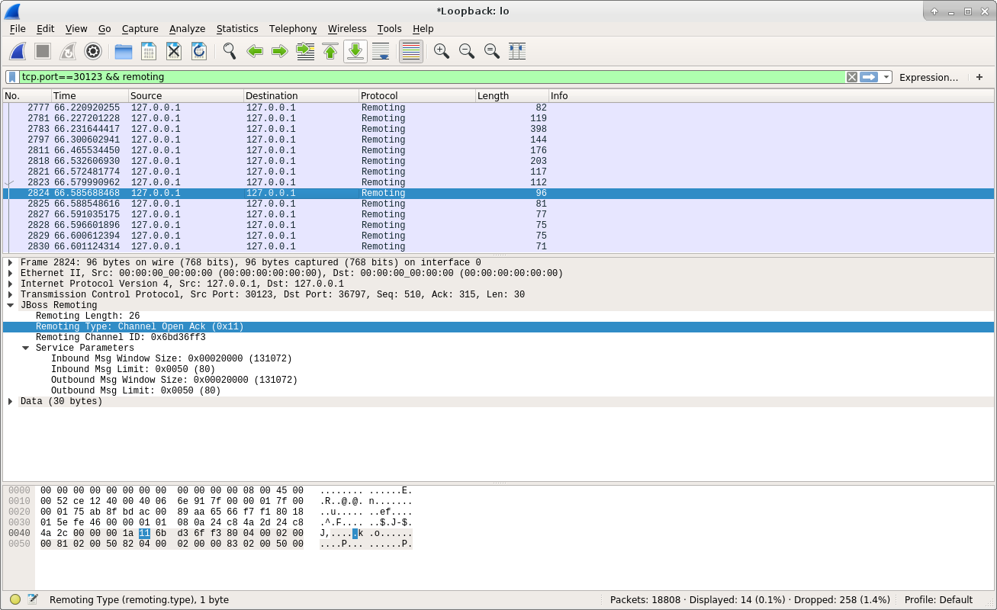Screen dimensions: 997x610
Task: Open the Edit menu
Action: click(x=46, y=28)
